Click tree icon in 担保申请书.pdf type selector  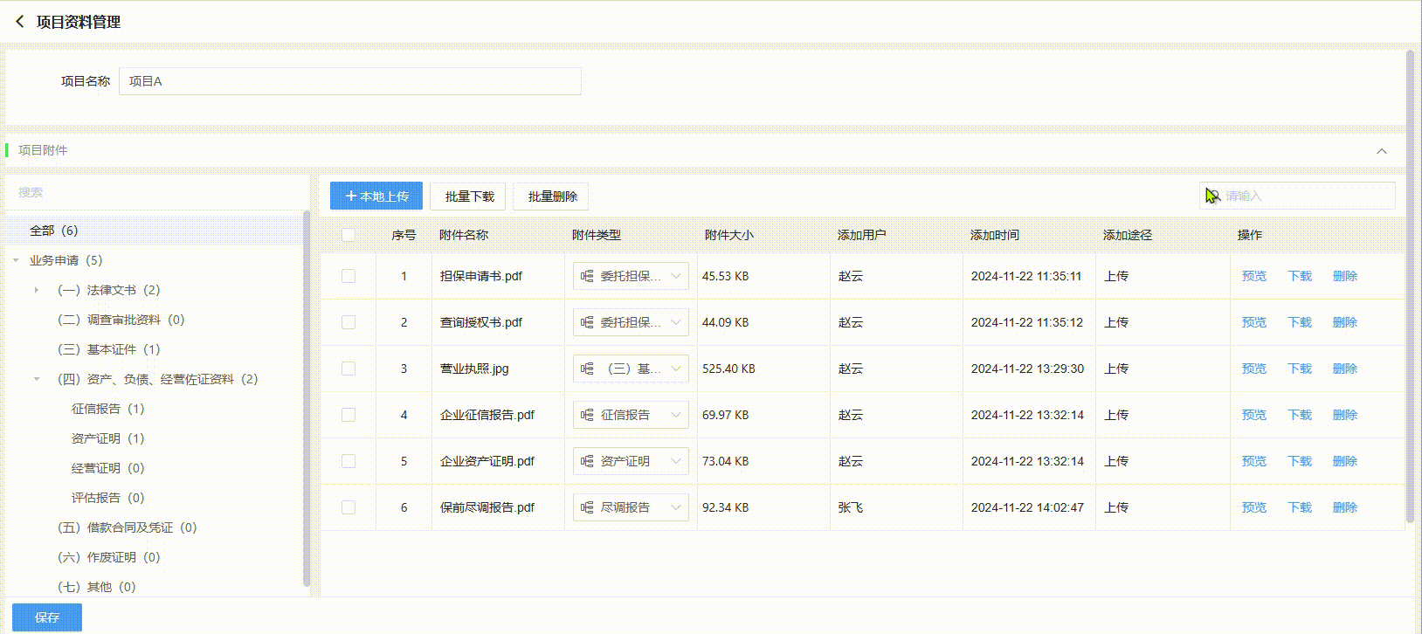[587, 276]
